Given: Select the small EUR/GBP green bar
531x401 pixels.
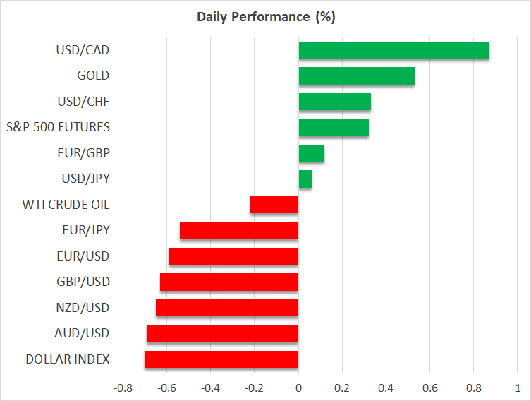Looking at the screenshot, I should (x=311, y=153).
